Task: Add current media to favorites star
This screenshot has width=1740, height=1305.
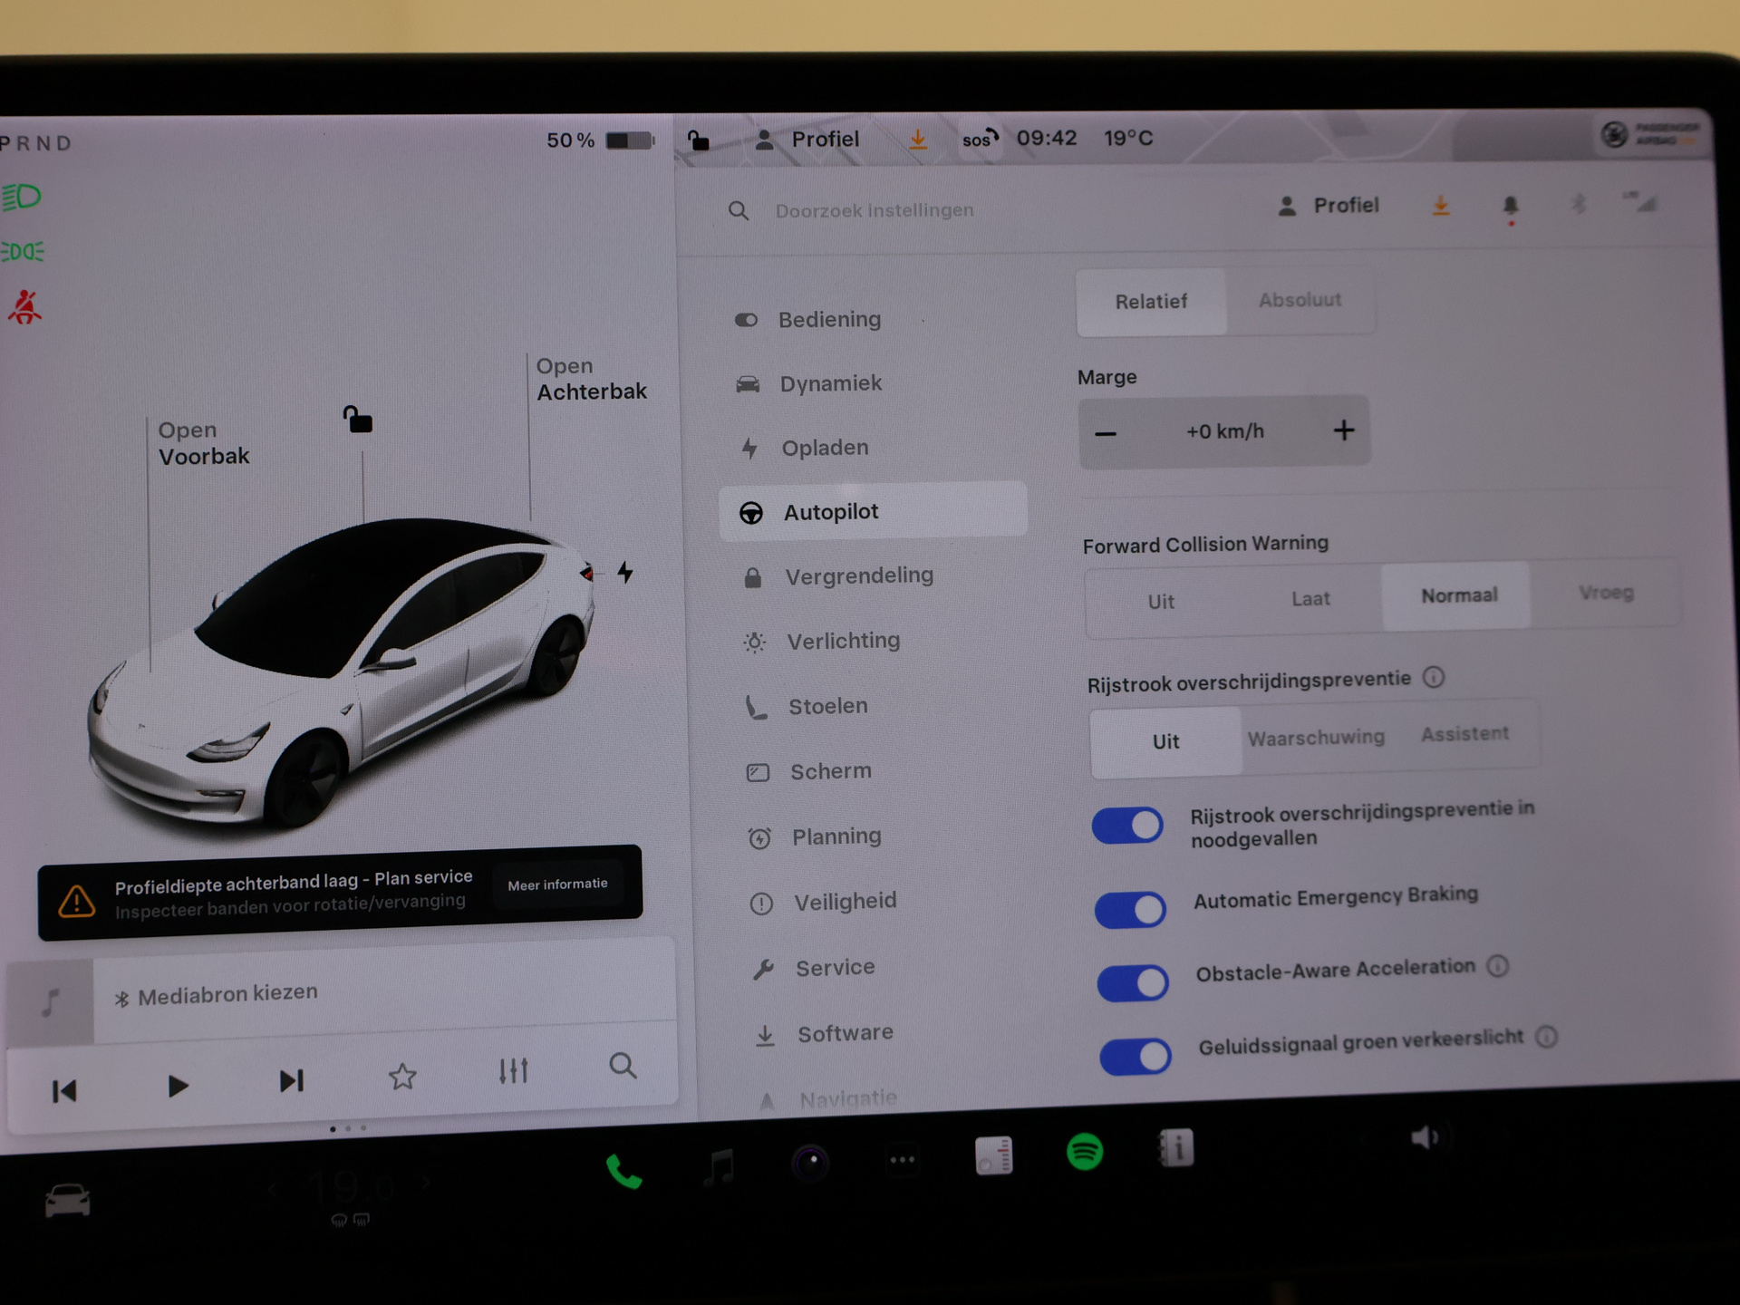Action: click(x=402, y=1077)
